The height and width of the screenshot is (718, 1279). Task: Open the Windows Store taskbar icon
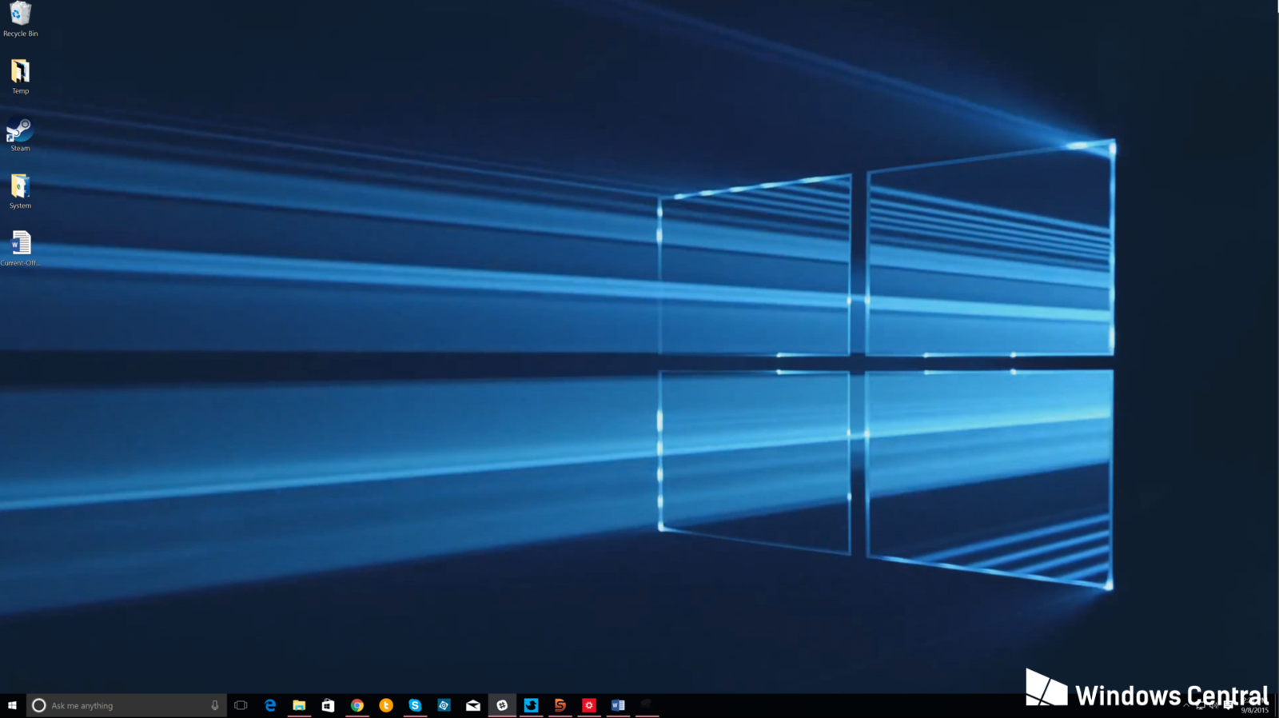[x=328, y=705]
